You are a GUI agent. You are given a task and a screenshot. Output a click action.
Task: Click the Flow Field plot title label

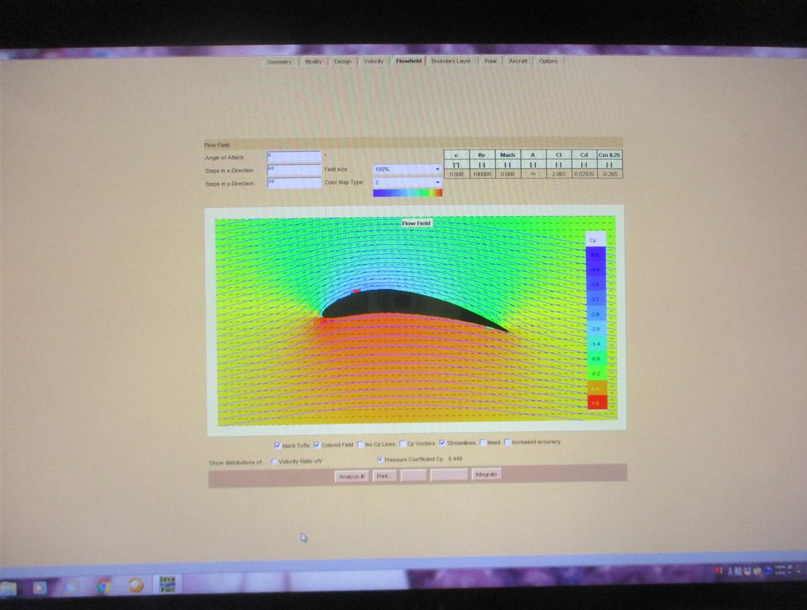pos(416,223)
